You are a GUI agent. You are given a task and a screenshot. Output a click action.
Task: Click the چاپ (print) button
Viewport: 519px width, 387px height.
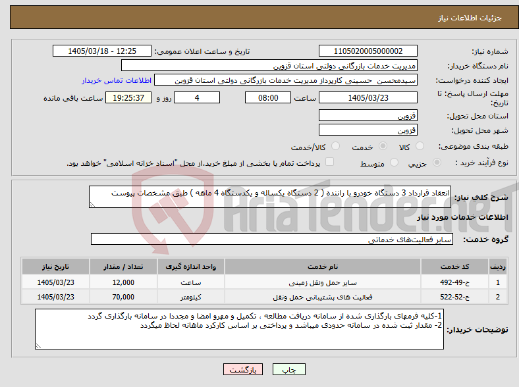coord(288,369)
